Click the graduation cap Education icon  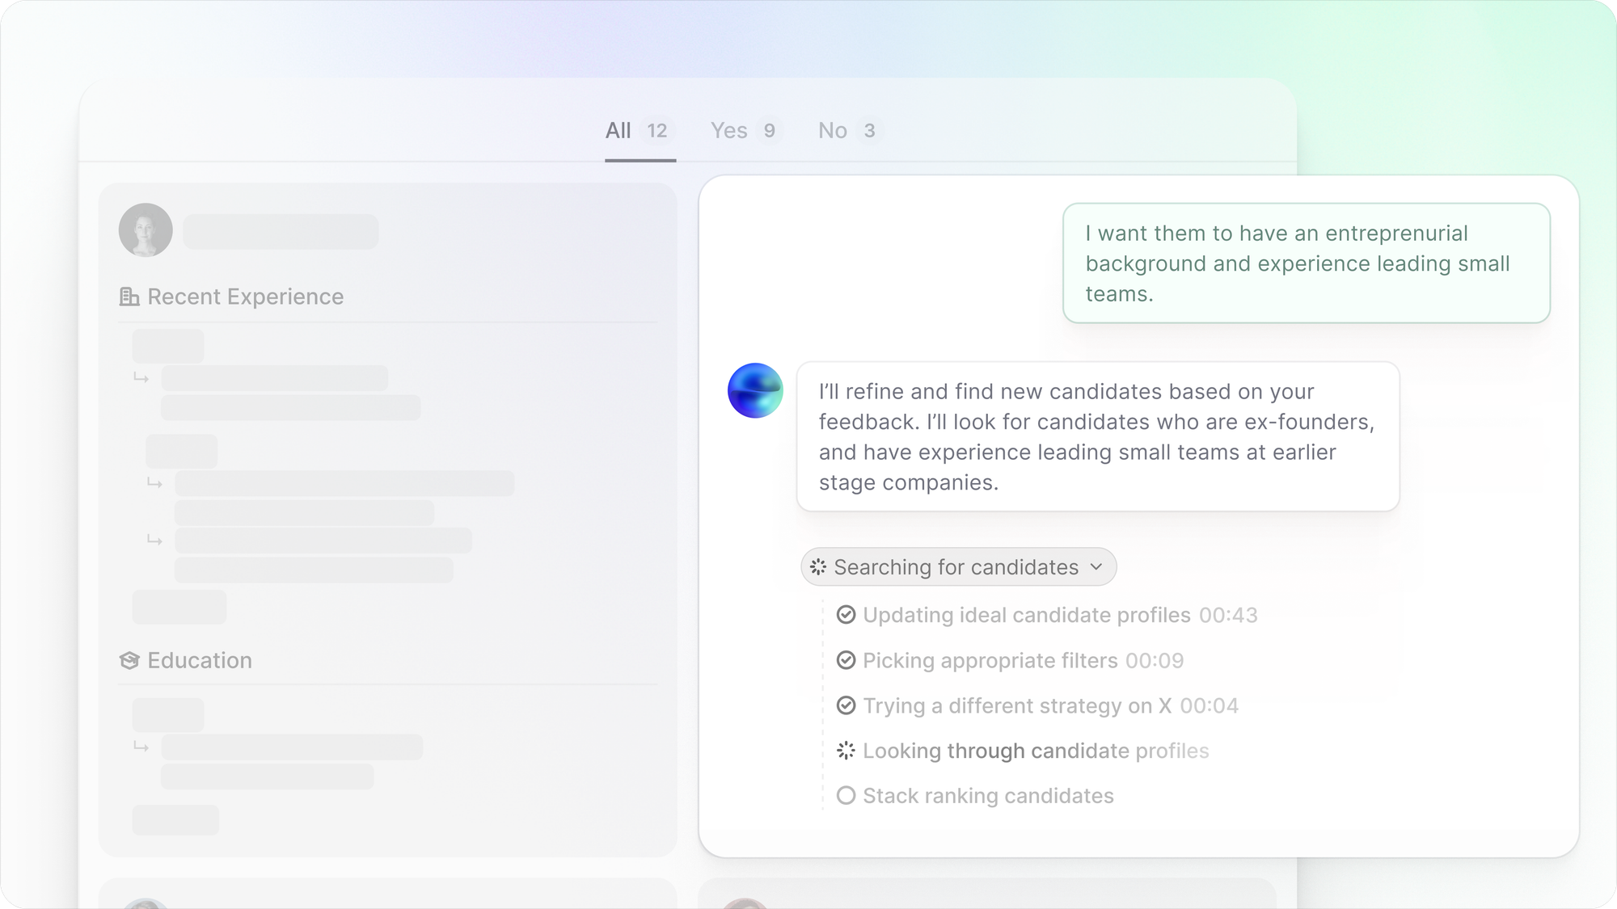(129, 661)
